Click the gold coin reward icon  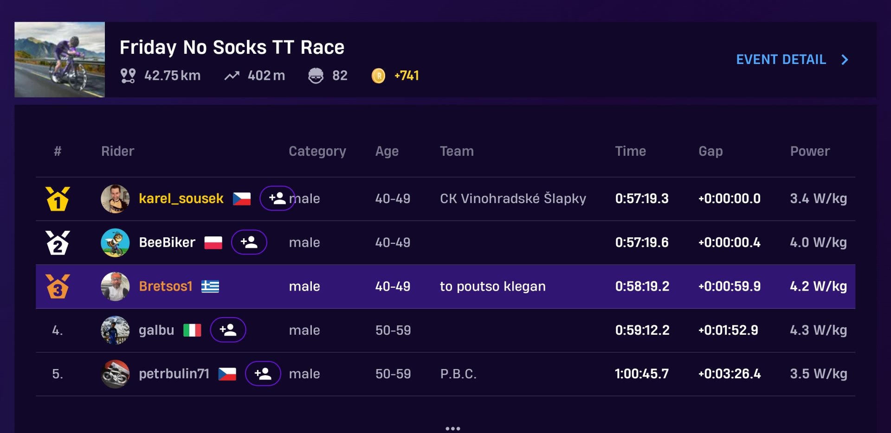click(x=378, y=76)
